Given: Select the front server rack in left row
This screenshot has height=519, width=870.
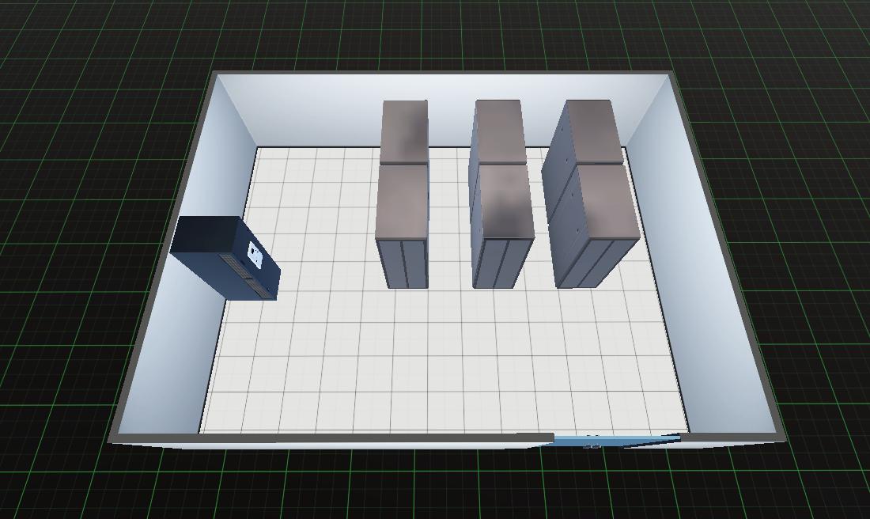Looking at the screenshot, I should (403, 226).
